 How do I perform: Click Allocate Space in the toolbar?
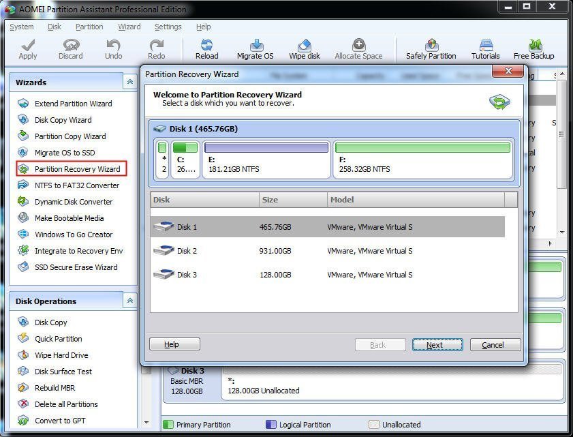point(358,49)
